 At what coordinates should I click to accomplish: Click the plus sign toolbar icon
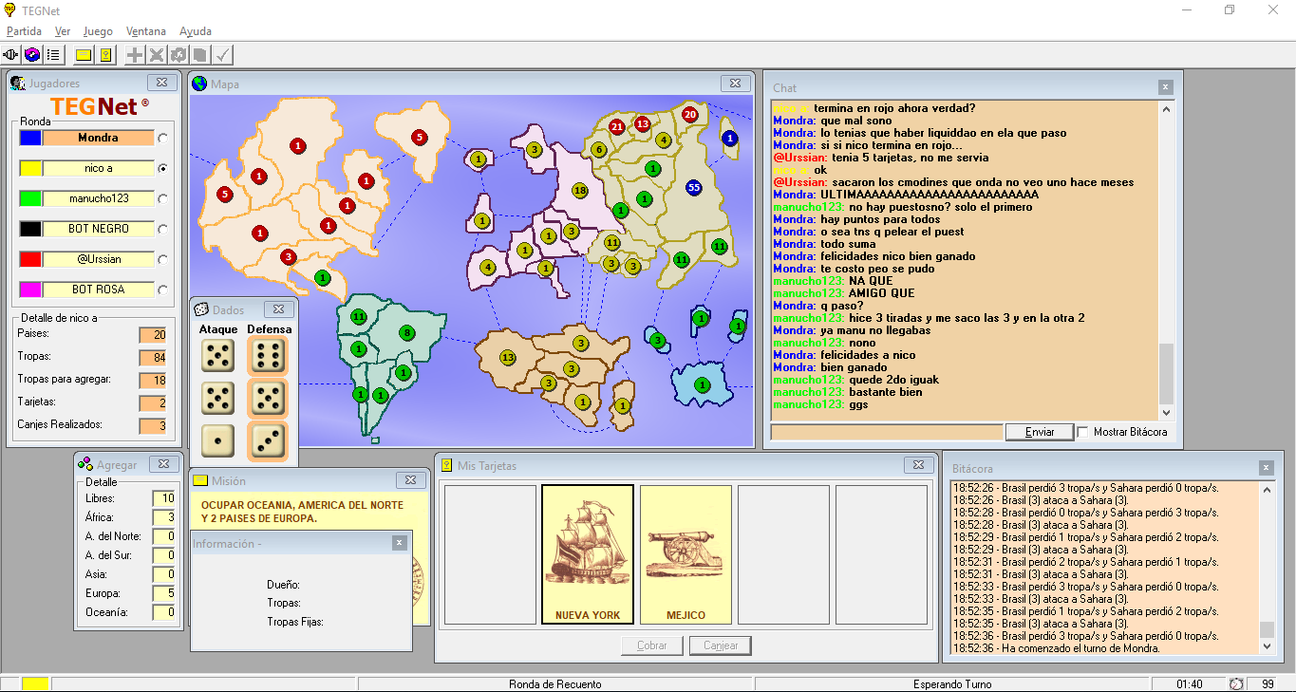(136, 55)
